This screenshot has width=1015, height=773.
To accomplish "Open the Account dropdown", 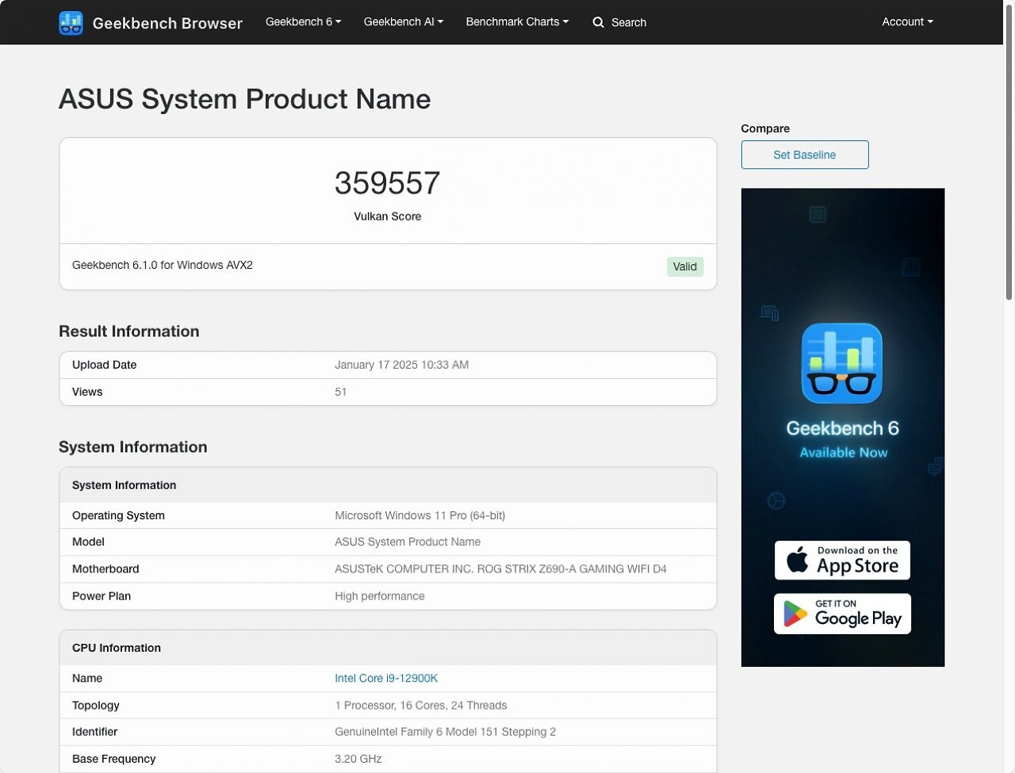I will 907,22.
